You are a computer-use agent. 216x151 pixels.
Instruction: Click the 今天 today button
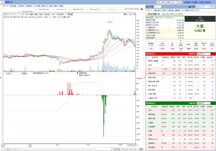point(213,7)
